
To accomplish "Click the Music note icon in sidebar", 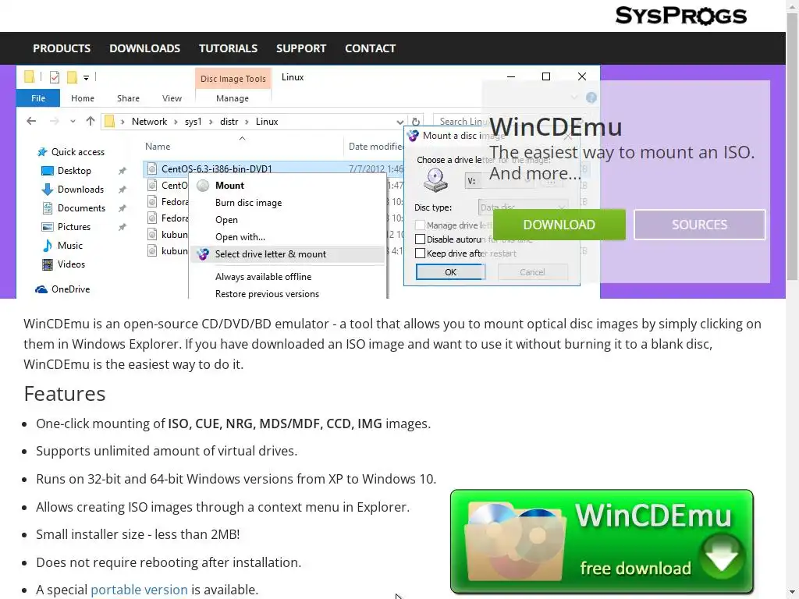I will [x=48, y=246].
